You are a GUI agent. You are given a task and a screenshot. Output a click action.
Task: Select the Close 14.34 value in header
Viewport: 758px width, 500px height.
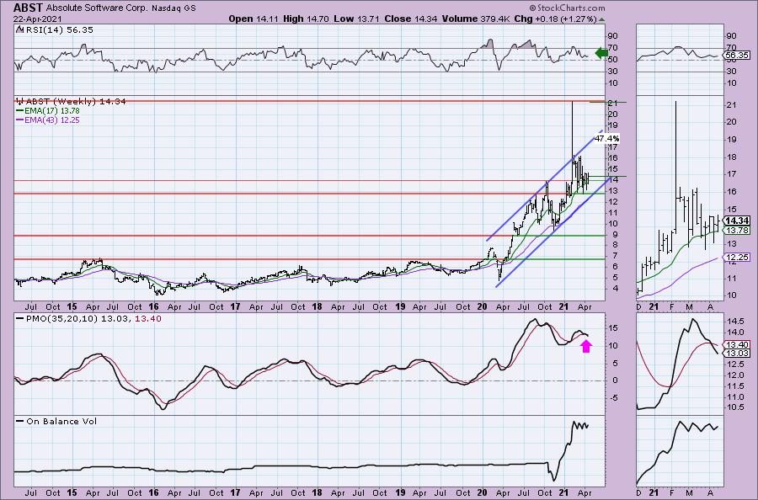click(411, 19)
